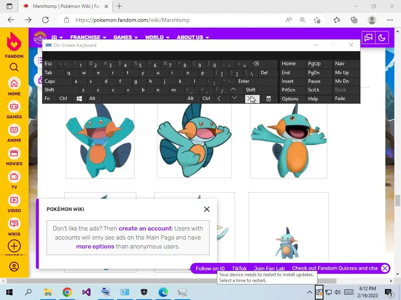Open the Collections icon

[354, 20]
